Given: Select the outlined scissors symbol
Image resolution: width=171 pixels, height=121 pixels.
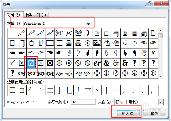Looking at the screenshot, I should tap(60, 33).
